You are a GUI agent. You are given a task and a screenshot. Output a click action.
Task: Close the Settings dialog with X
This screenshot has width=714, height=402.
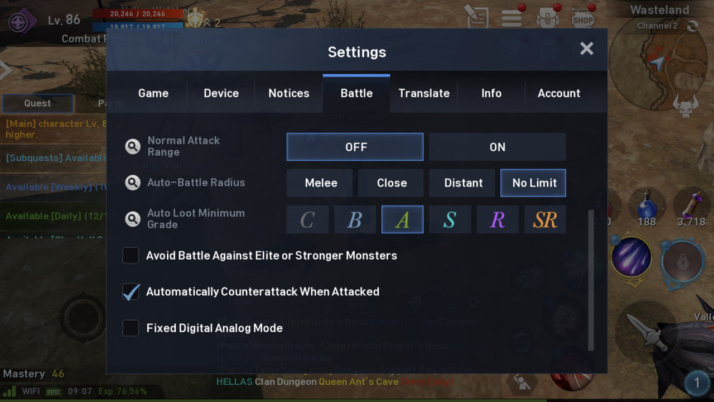[x=586, y=49]
